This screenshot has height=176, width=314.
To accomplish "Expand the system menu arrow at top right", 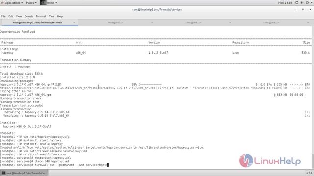I will pos(312,3).
